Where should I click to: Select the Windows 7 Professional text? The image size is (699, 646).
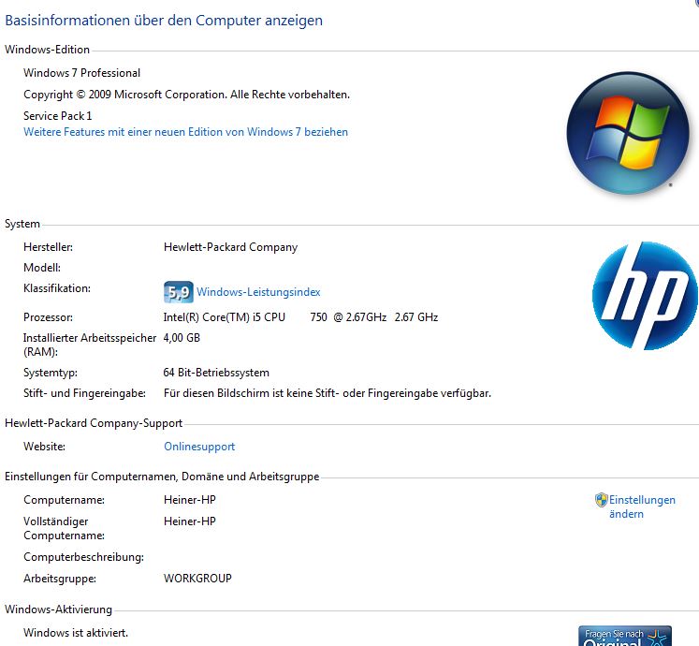[81, 73]
